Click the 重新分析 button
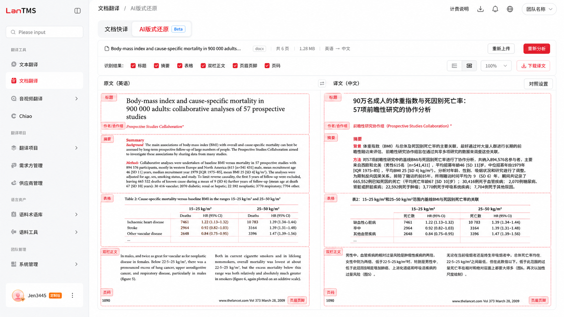This screenshot has width=564, height=317. pos(537,49)
